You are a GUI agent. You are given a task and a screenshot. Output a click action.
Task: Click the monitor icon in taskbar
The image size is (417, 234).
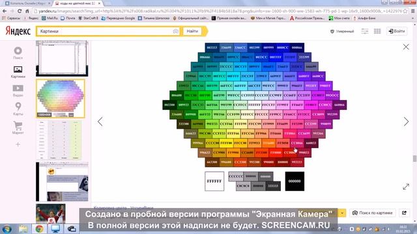click(x=55, y=229)
